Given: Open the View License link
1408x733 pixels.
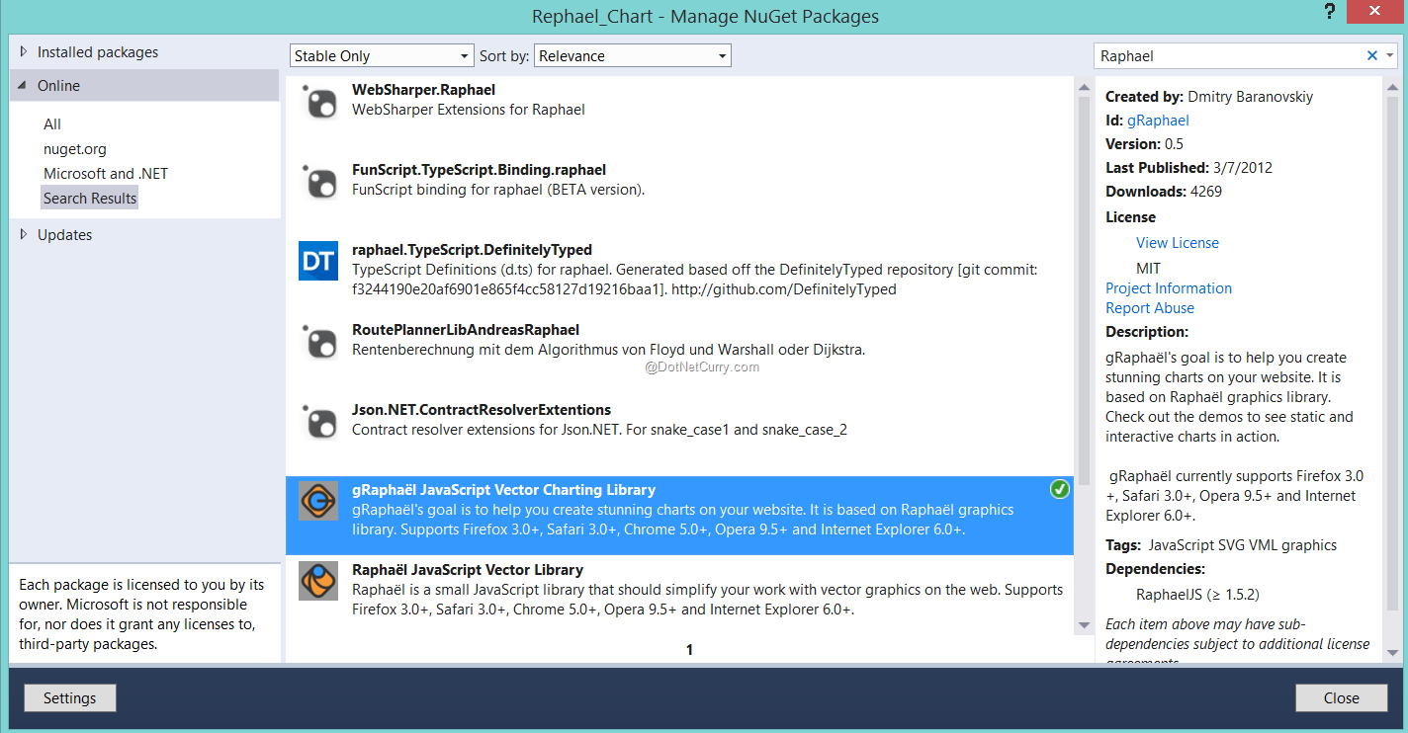Looking at the screenshot, I should coord(1178,242).
